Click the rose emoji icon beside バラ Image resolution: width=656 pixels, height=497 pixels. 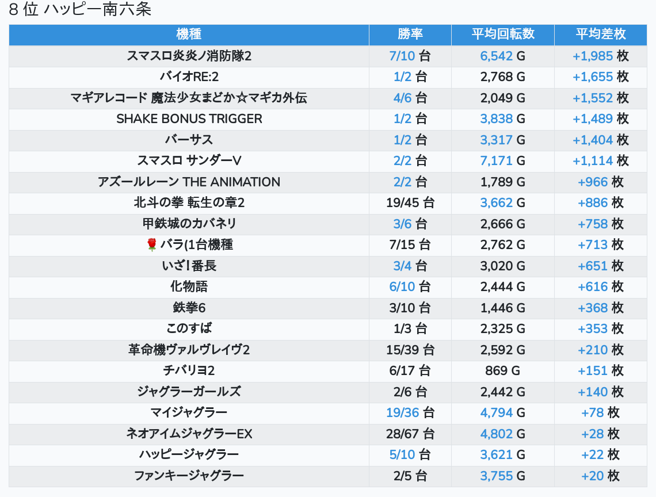click(x=152, y=245)
